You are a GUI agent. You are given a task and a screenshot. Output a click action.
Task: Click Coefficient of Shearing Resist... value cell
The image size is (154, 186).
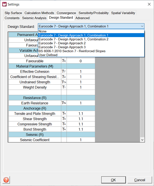(81, 77)
